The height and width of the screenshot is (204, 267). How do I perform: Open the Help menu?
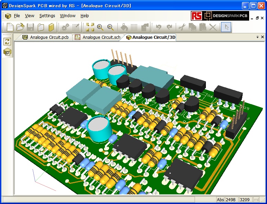tap(85, 16)
